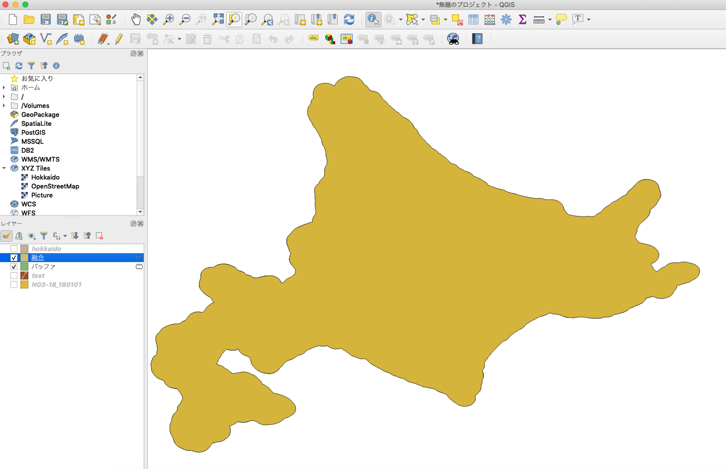This screenshot has height=469, width=726.
Task: Open the layer labeling options
Action: [313, 38]
